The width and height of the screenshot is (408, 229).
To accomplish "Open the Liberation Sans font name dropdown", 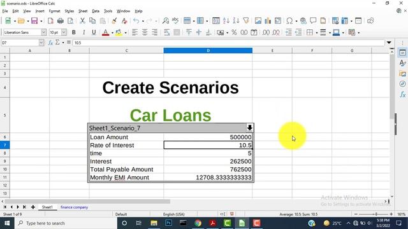I will point(44,32).
